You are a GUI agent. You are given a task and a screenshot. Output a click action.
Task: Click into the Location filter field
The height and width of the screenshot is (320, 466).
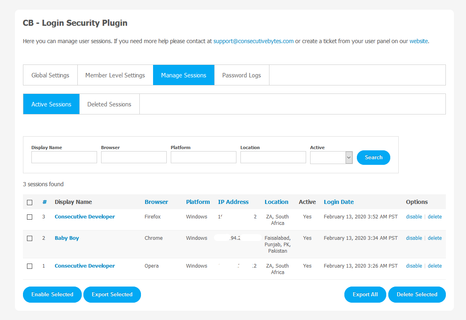point(273,157)
